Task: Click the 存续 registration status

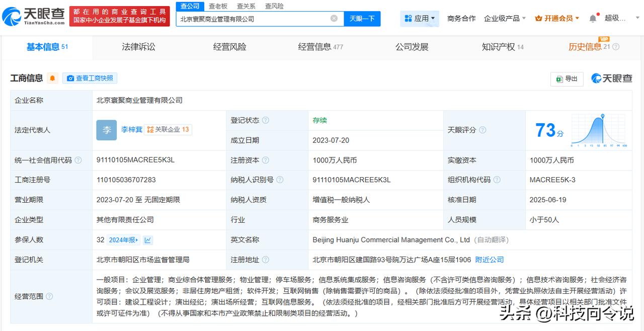Action: pos(320,120)
